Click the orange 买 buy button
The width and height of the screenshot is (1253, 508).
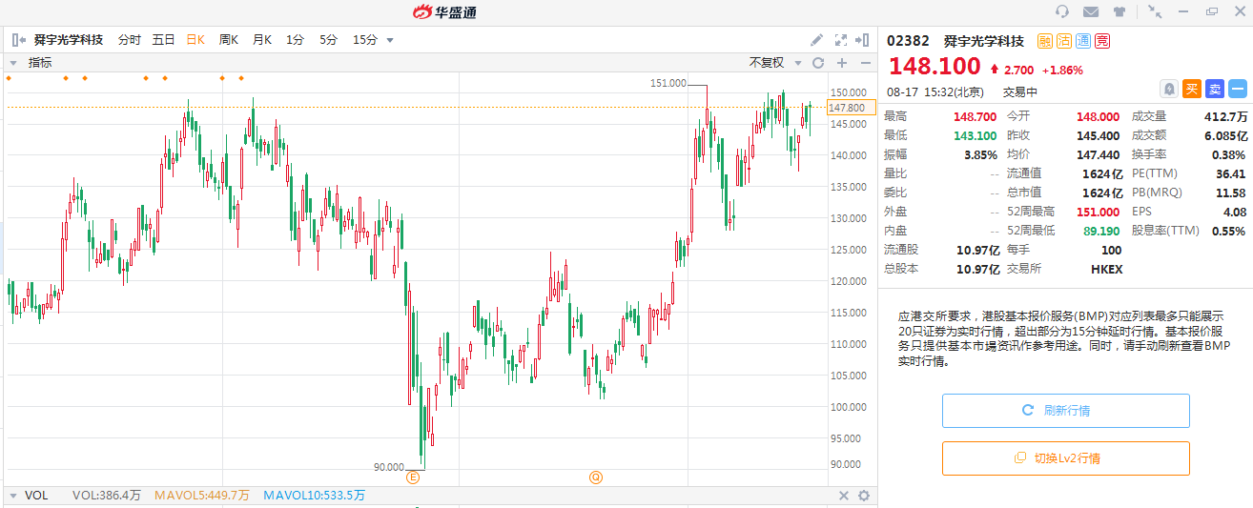1191,89
